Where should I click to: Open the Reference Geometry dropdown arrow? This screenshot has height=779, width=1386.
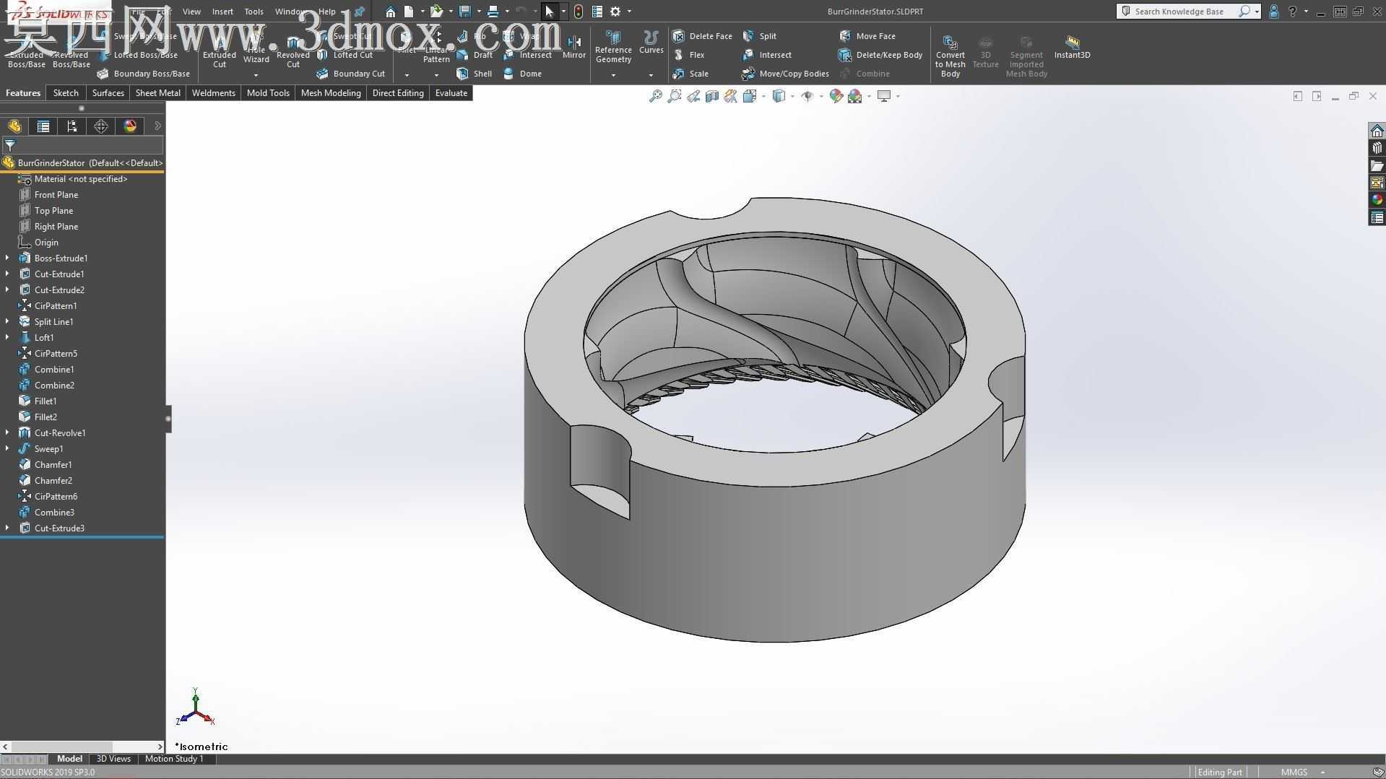point(613,75)
